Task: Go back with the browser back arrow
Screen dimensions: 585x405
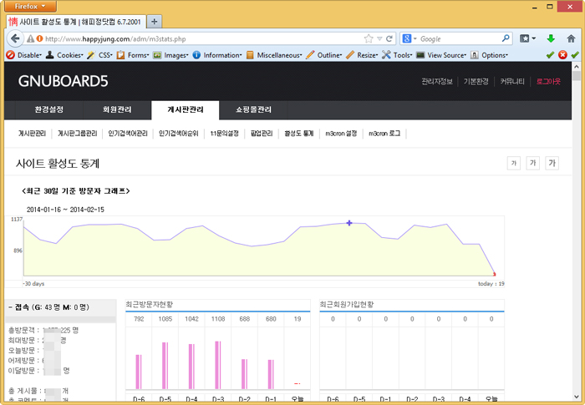Action: click(x=15, y=38)
